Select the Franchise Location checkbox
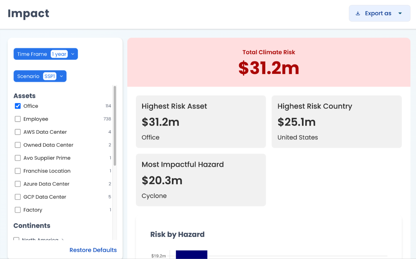This screenshot has width=416, height=259. tap(18, 171)
